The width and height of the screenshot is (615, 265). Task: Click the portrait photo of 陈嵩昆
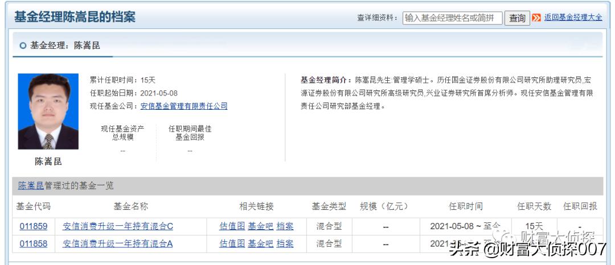click(x=48, y=111)
